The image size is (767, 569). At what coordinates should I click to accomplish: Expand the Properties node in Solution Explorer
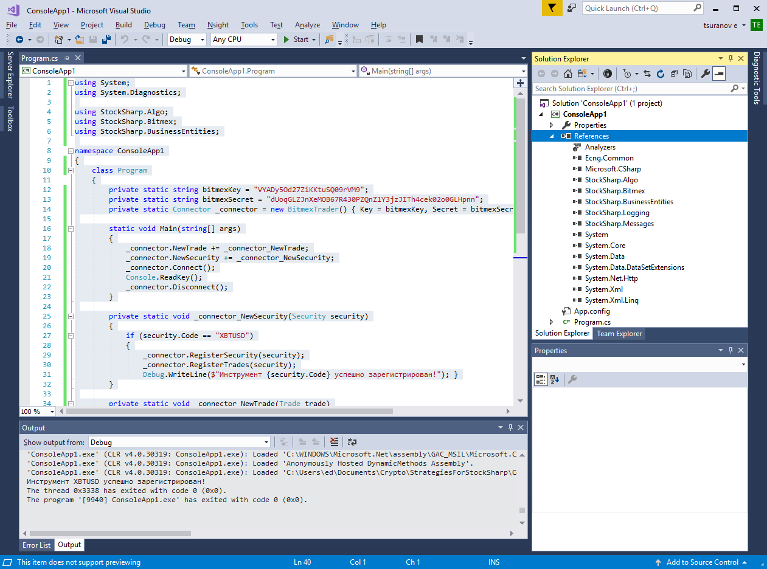(x=552, y=125)
